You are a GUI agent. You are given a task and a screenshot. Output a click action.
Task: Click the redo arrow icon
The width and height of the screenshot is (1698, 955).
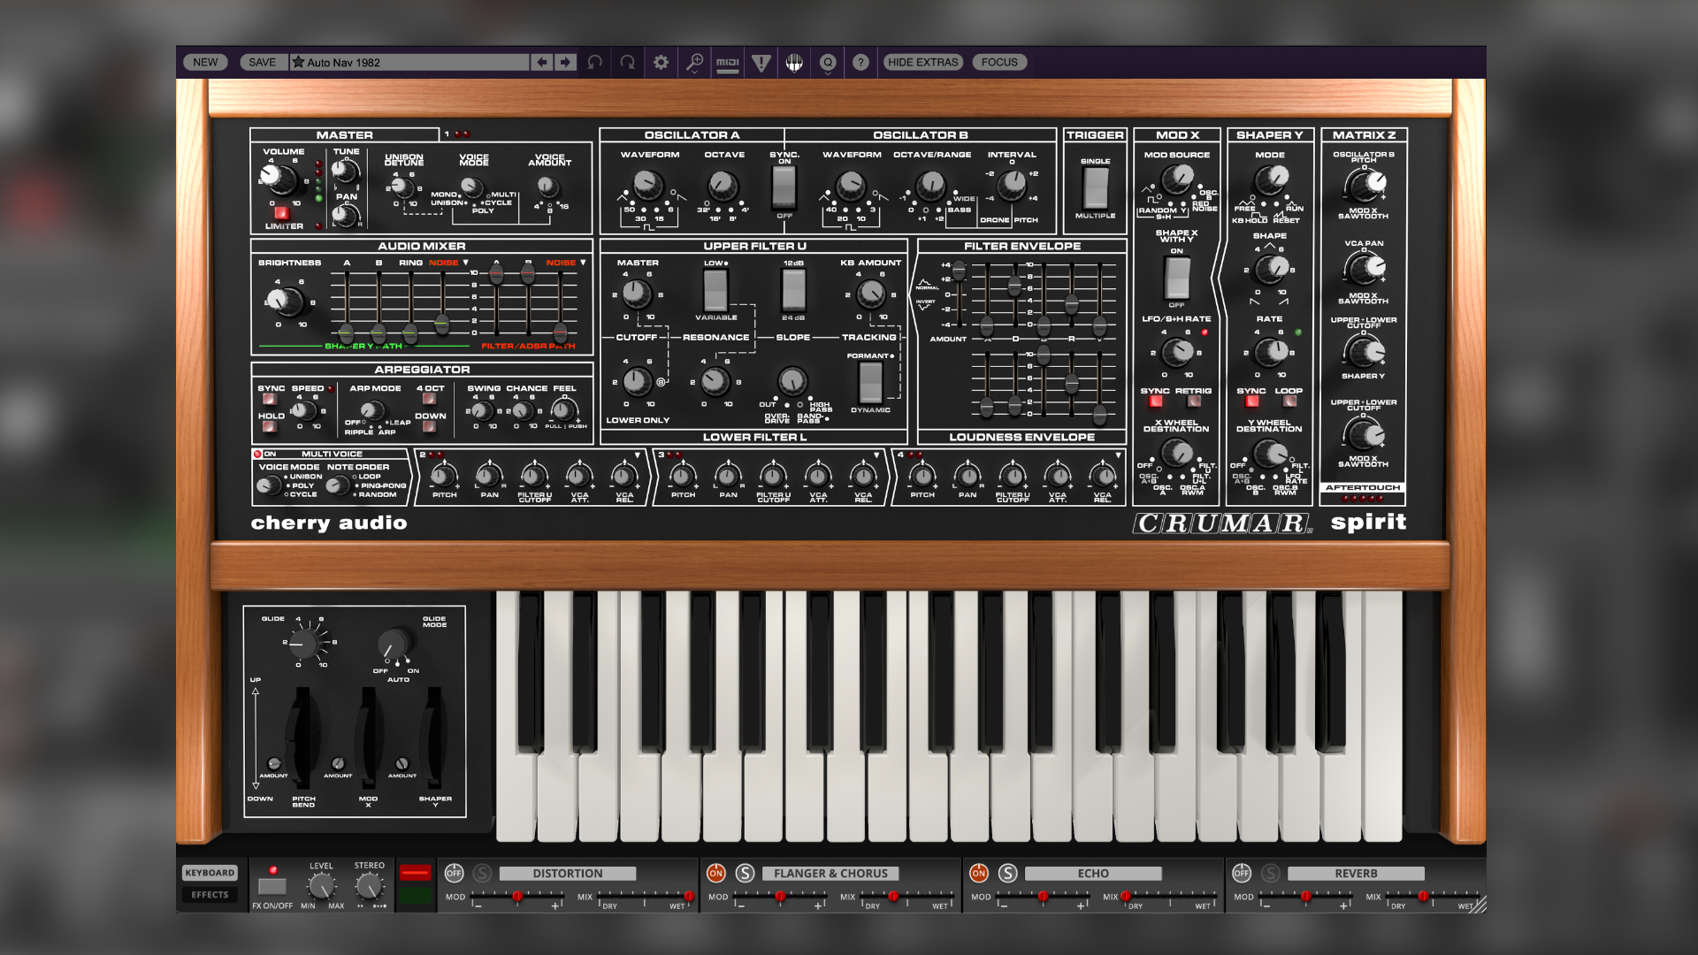[x=628, y=62]
